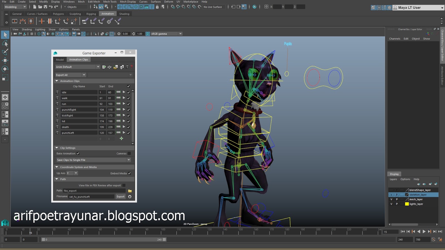Play the walk animation clip
Screen dimensions: 445x250
124,98
